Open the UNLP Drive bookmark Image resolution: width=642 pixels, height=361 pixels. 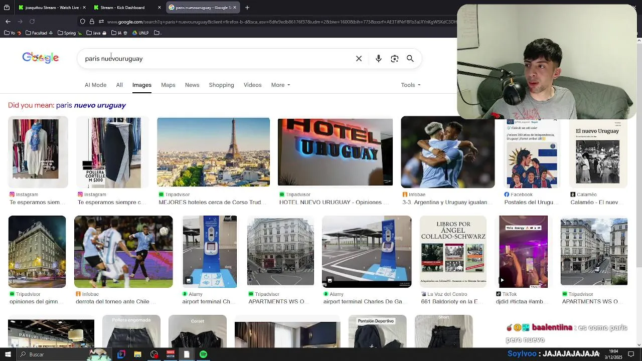[140, 33]
